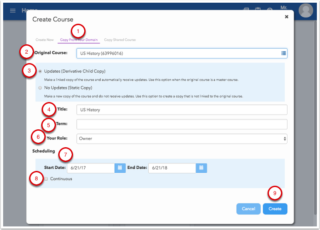
Task: Click the Original Course input field
Action: (x=182, y=53)
